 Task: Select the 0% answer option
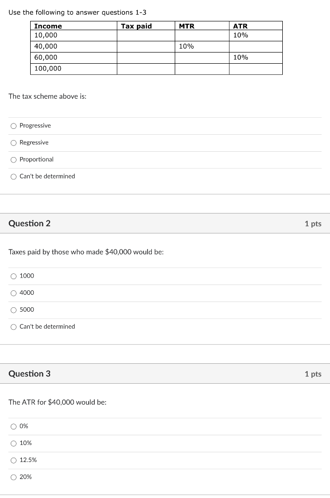14,426
